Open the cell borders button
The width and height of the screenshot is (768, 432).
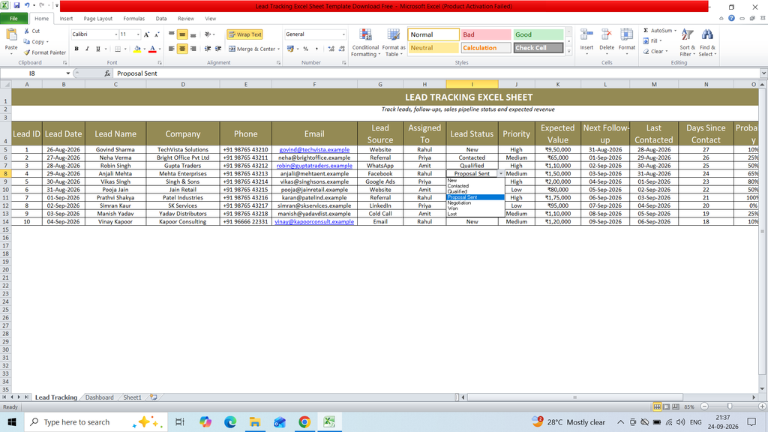[118, 49]
